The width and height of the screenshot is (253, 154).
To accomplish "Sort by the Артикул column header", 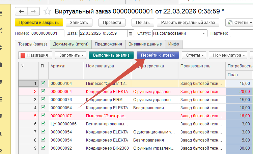I will tap(66, 70).
